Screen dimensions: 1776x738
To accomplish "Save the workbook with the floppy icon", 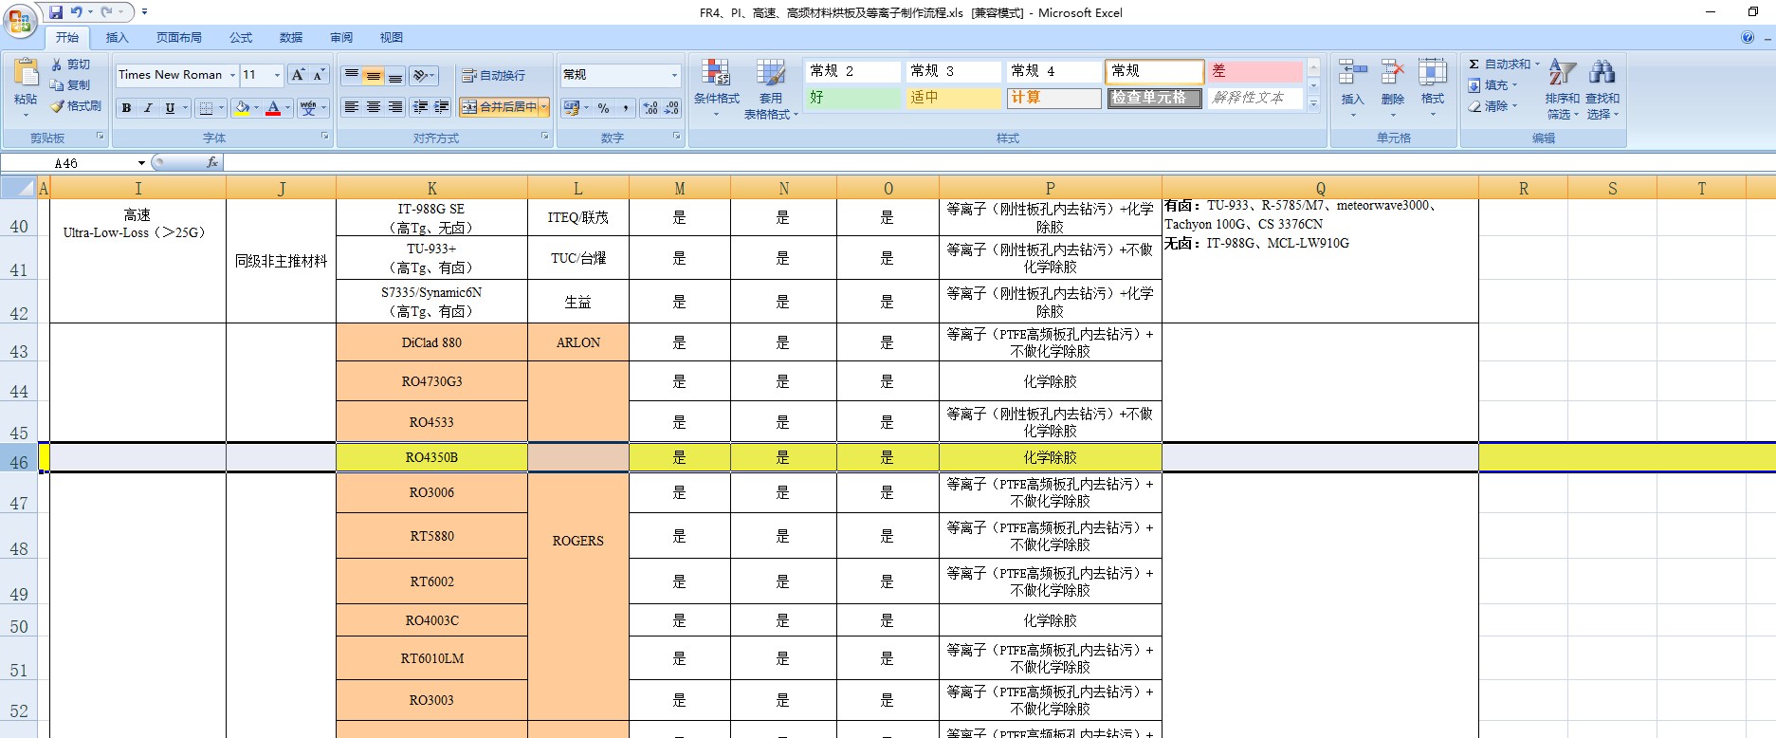I will pos(56,12).
